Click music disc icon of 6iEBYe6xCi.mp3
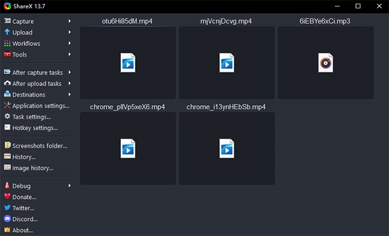Viewport: 389px width, 236px height. (326, 63)
